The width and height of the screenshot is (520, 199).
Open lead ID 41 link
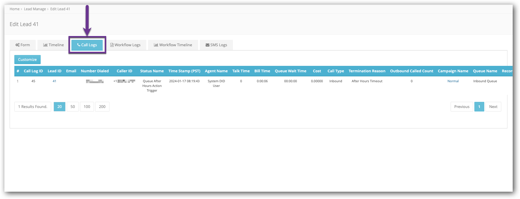click(x=54, y=81)
